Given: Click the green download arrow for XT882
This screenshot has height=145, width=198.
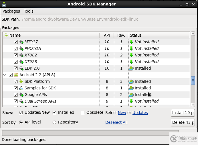Looking at the screenshot, I should click(131, 55).
